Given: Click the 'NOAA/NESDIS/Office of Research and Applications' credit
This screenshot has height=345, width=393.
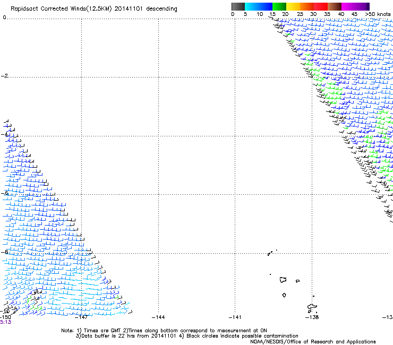Looking at the screenshot, I should (313, 341).
